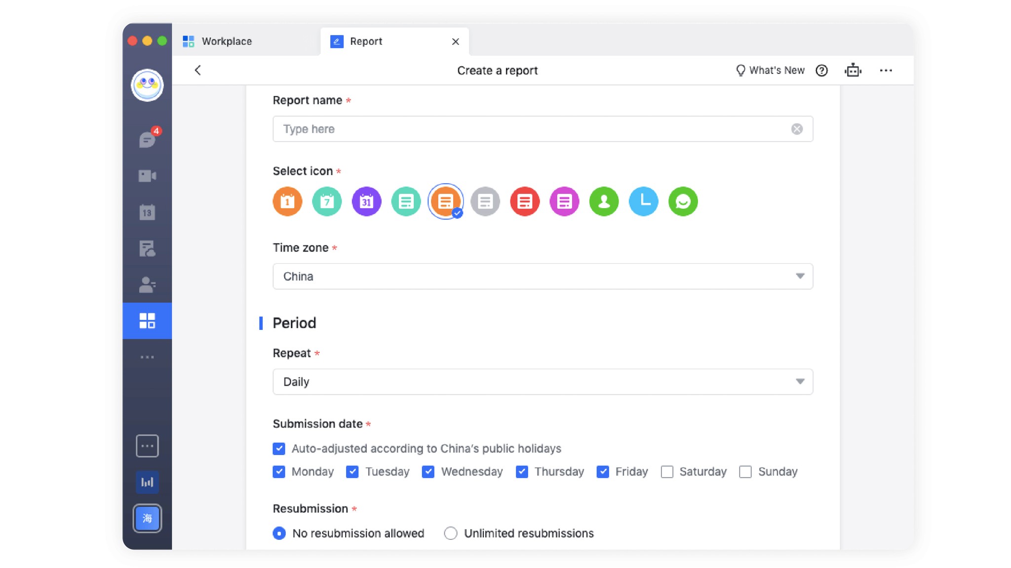This screenshot has height=568, width=1011.
Task: Open the Calendar from the left sidebar
Action: [147, 213]
